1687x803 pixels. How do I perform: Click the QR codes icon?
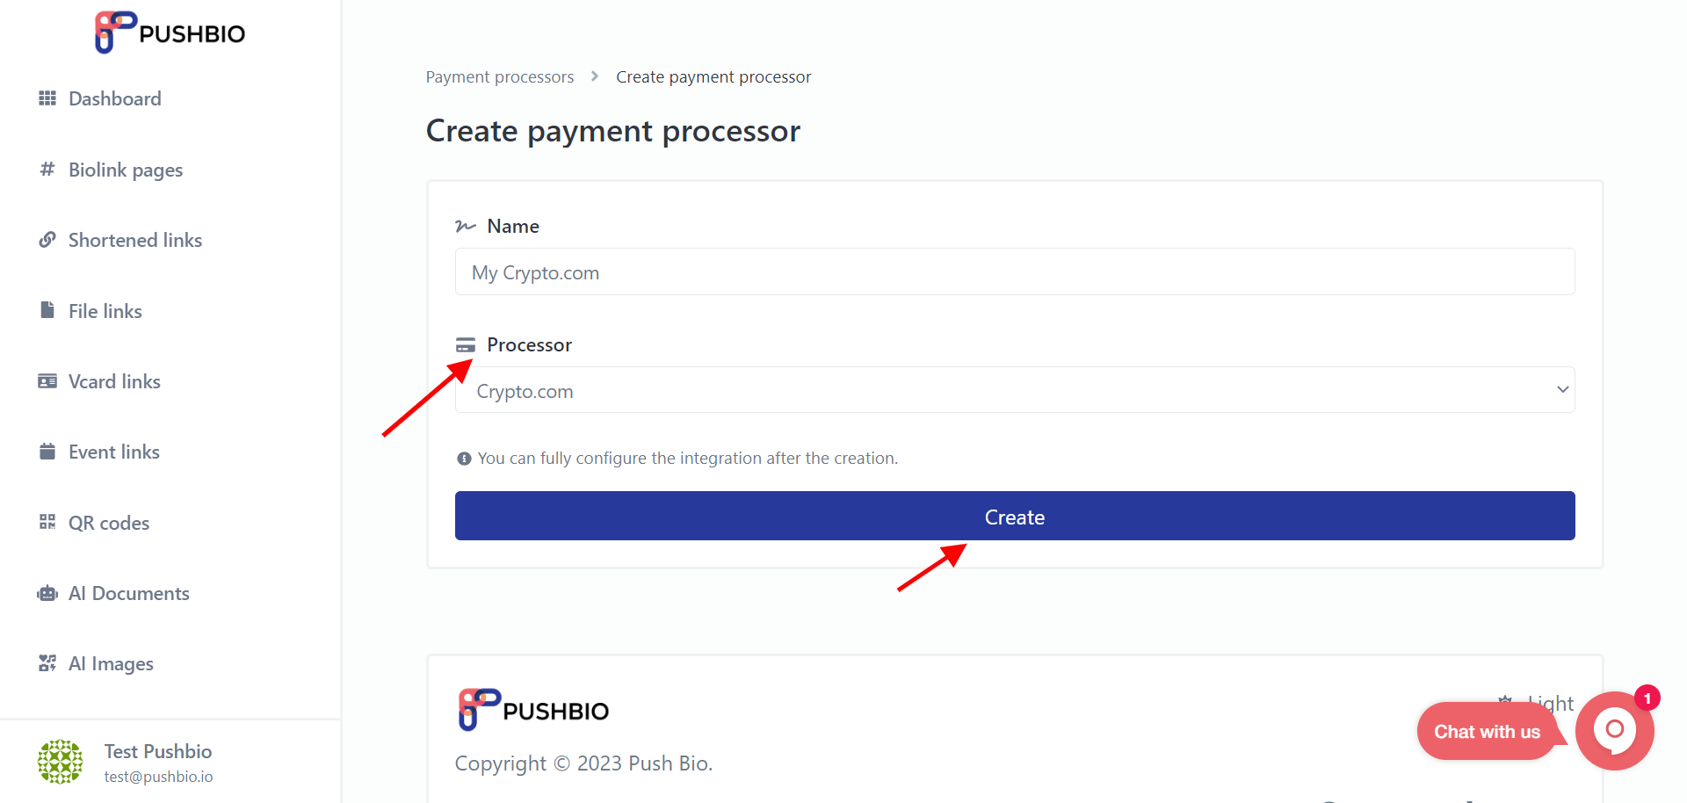(47, 522)
